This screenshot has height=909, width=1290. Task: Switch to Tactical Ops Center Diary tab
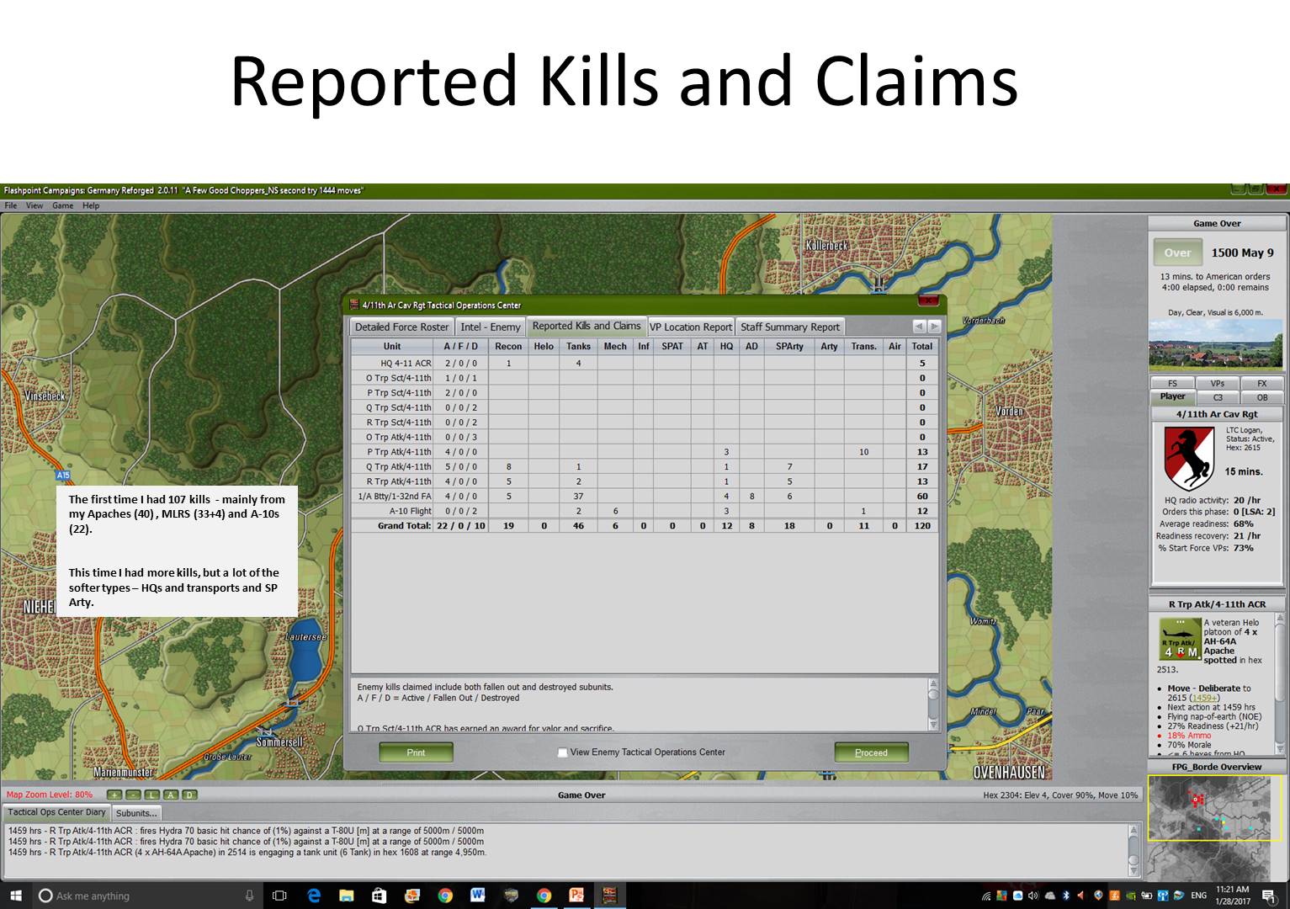(x=57, y=813)
